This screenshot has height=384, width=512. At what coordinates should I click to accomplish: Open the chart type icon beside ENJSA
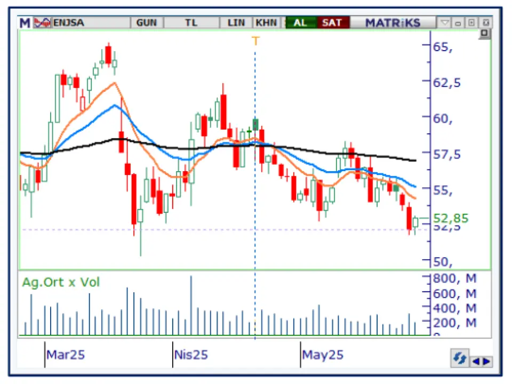[43, 23]
